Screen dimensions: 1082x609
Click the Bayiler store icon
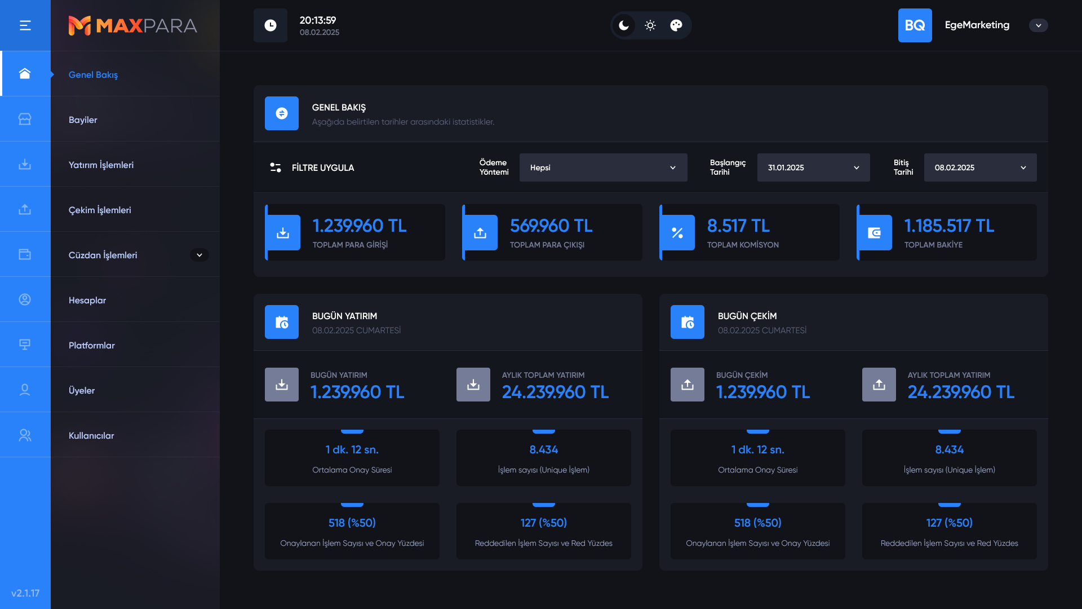coord(25,119)
